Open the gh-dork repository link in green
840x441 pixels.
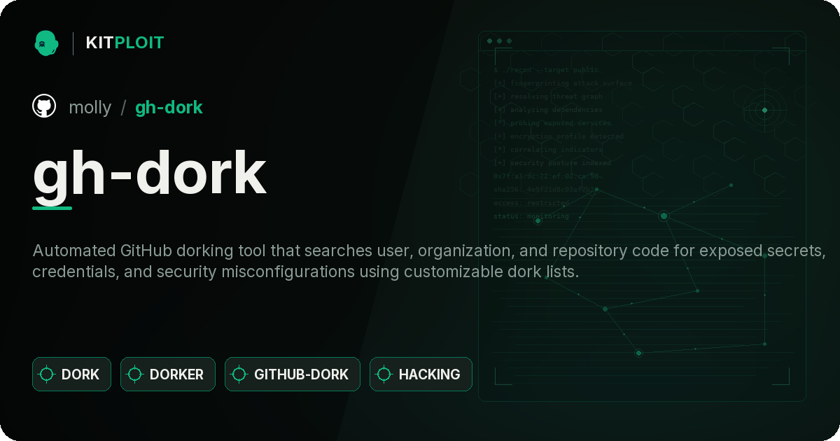click(169, 107)
